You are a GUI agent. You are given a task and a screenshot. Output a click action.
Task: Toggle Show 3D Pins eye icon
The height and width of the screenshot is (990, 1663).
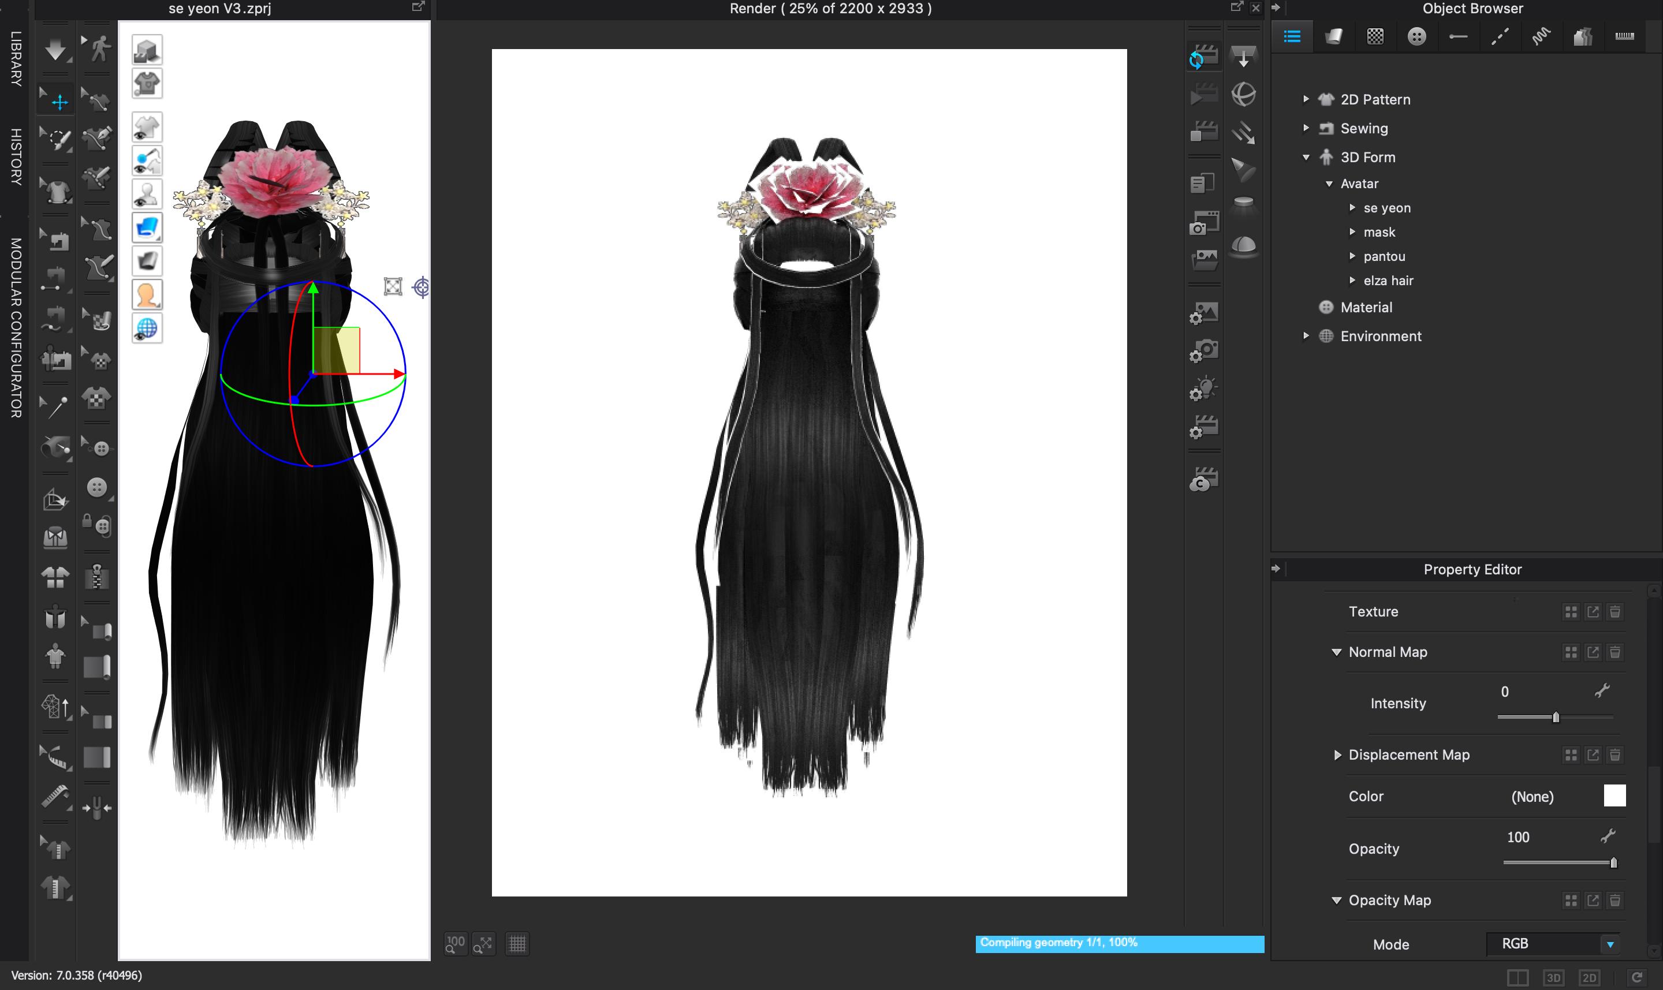[147, 161]
